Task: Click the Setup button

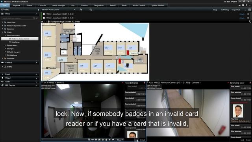Action: (215, 10)
